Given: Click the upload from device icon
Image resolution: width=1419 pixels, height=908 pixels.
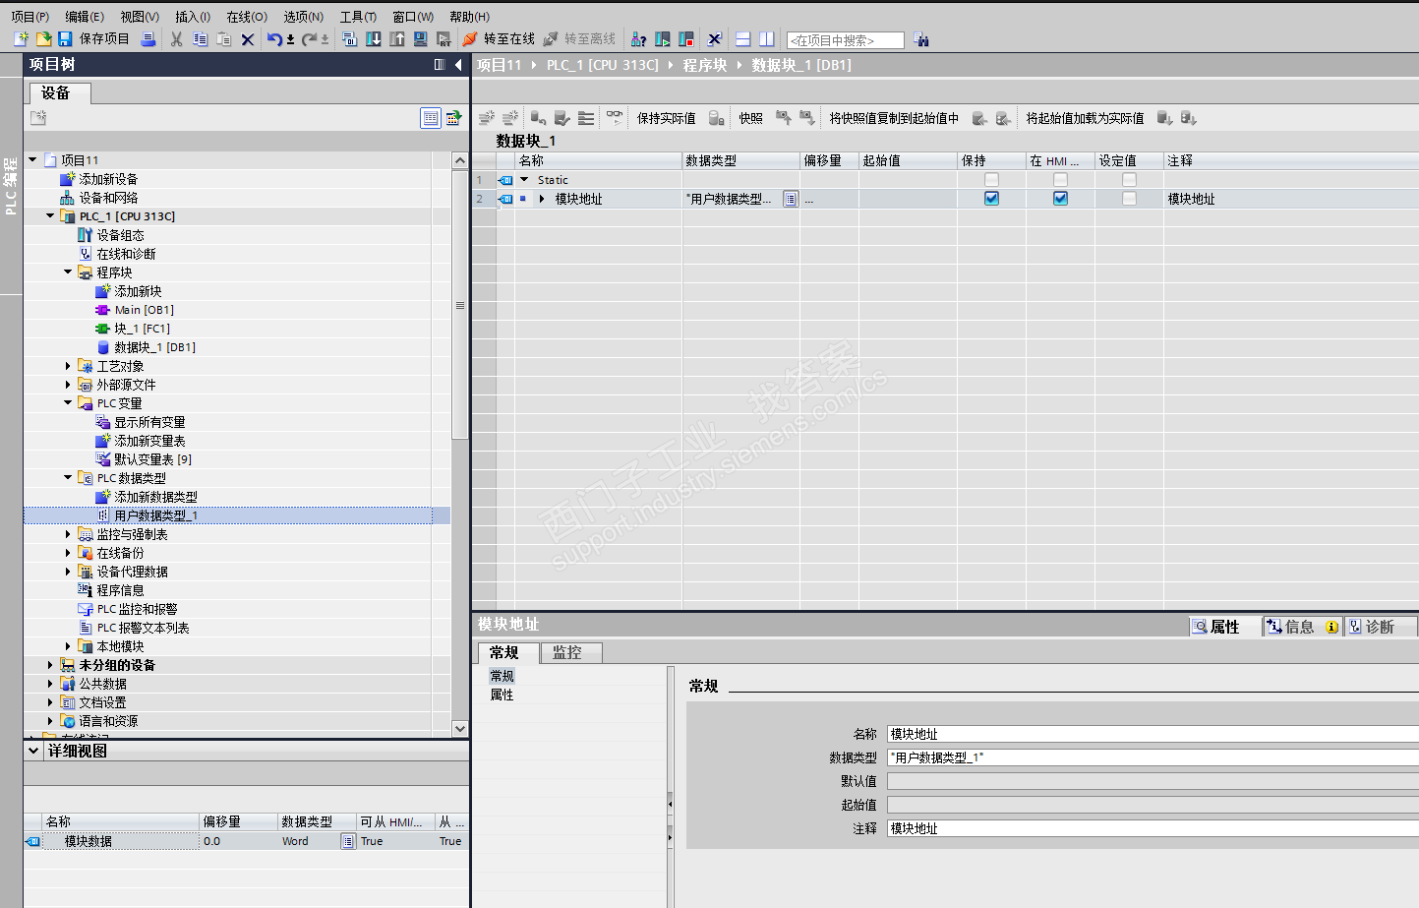Looking at the screenshot, I should [397, 39].
